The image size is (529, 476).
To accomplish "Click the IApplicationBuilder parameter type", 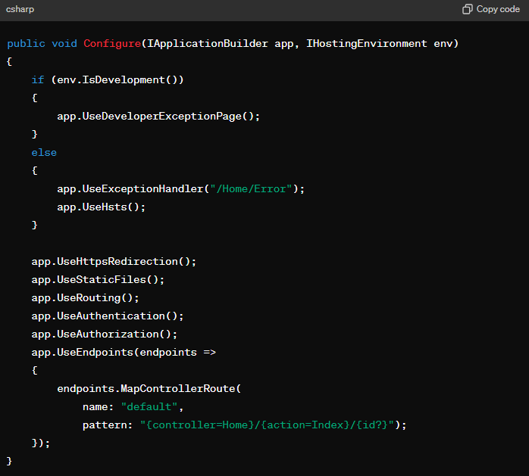I will pyautogui.click(x=208, y=43).
